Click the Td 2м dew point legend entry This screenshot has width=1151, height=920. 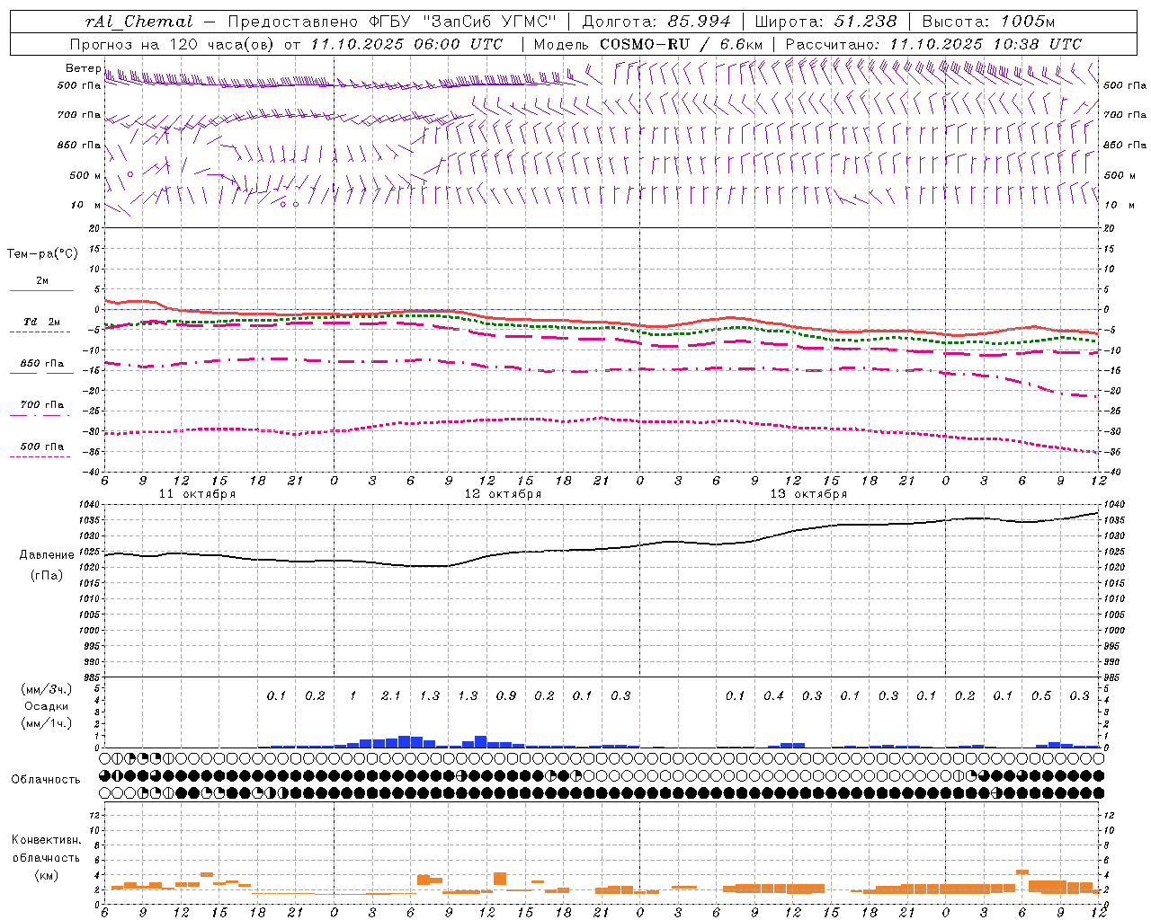pyautogui.click(x=41, y=322)
